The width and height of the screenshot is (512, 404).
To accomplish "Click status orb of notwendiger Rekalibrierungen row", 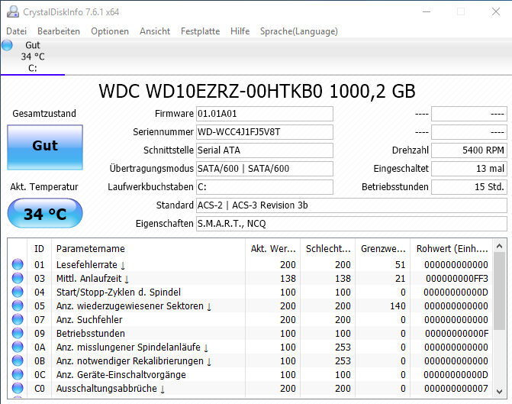I will click(x=18, y=360).
